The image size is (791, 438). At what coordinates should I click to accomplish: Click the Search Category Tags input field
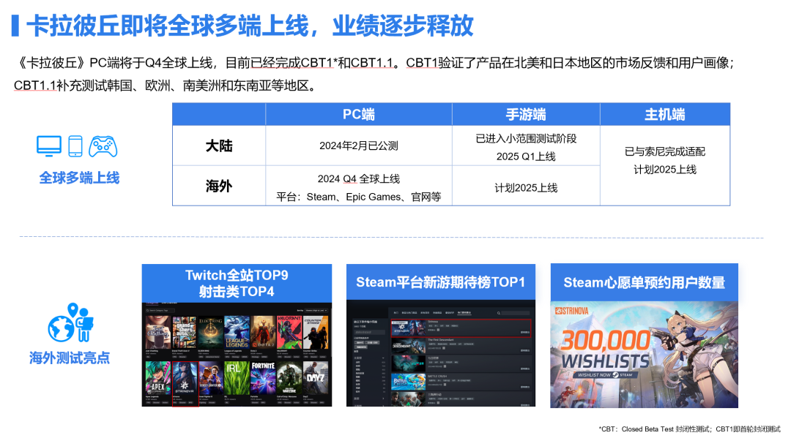click(x=160, y=311)
